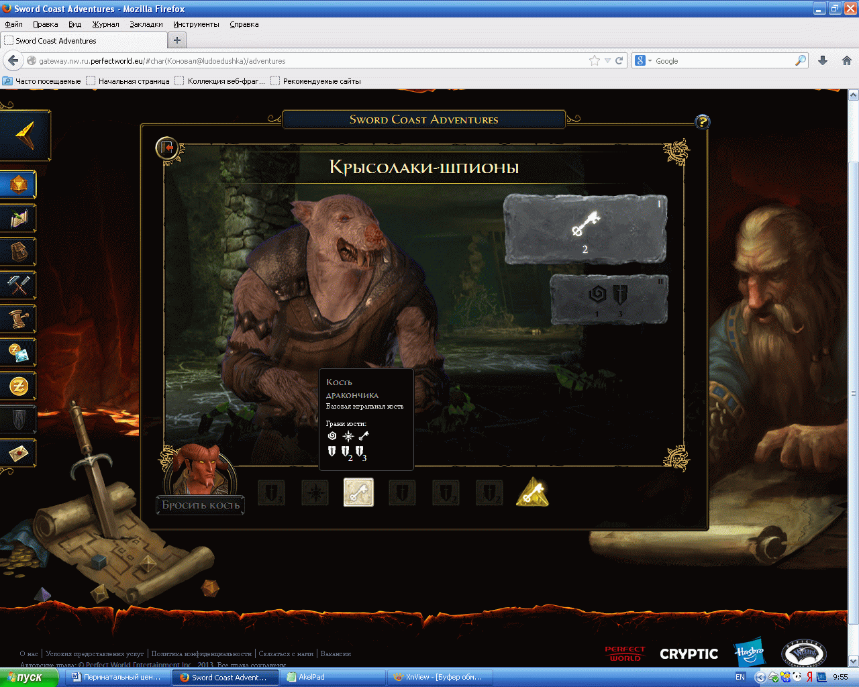Click the greyed-out guild shield sidebar icon
The image size is (859, 687).
pyautogui.click(x=18, y=419)
